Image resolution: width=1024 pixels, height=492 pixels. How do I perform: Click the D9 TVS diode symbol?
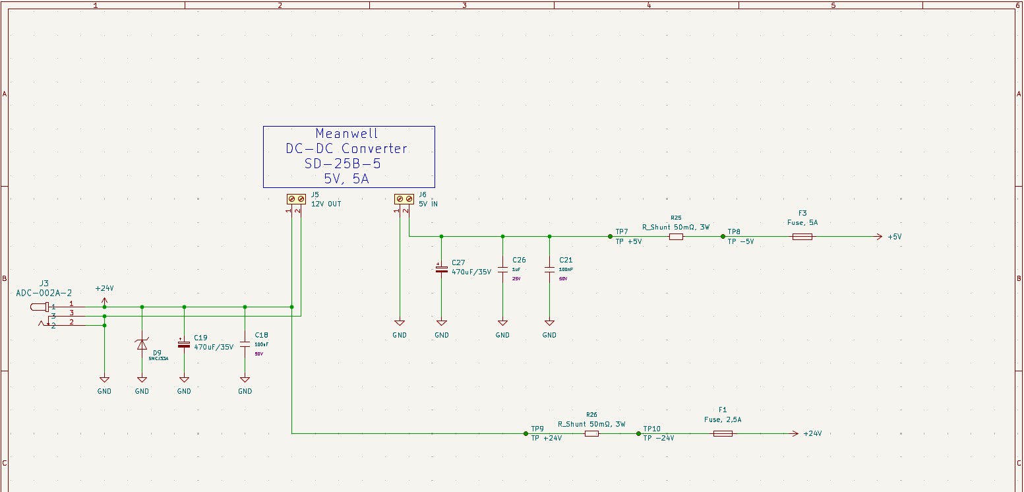(142, 344)
